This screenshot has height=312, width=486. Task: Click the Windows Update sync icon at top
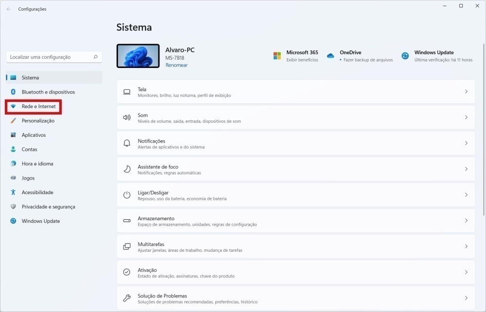[x=405, y=56]
